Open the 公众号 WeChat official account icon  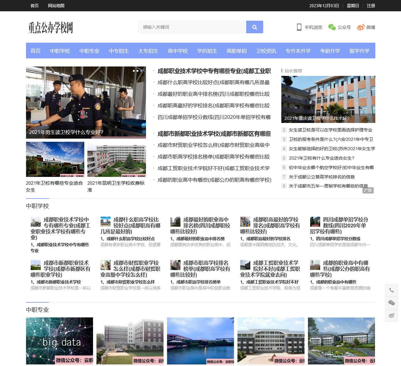[331, 27]
